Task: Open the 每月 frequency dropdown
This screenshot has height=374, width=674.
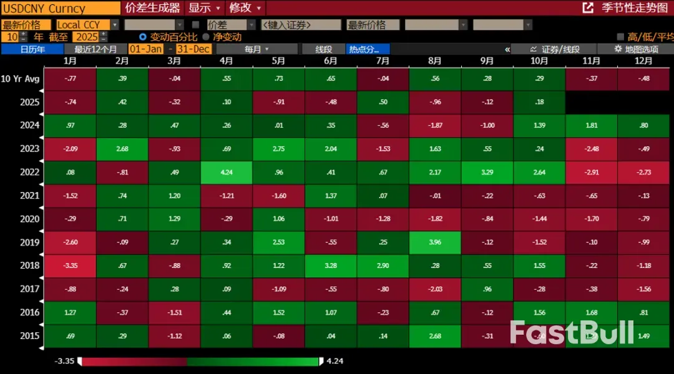Action: pos(252,48)
